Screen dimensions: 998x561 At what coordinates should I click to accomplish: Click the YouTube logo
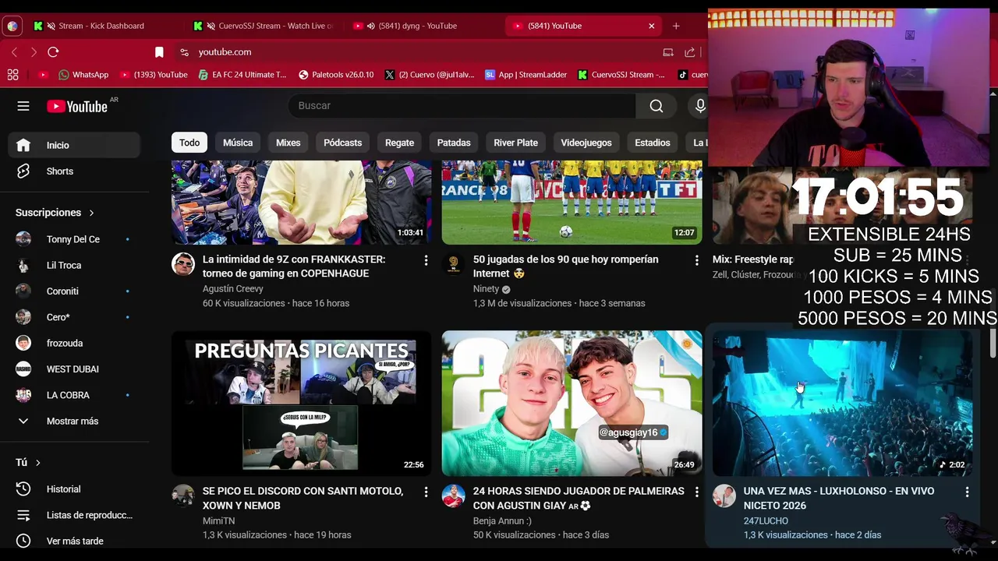pyautogui.click(x=76, y=107)
